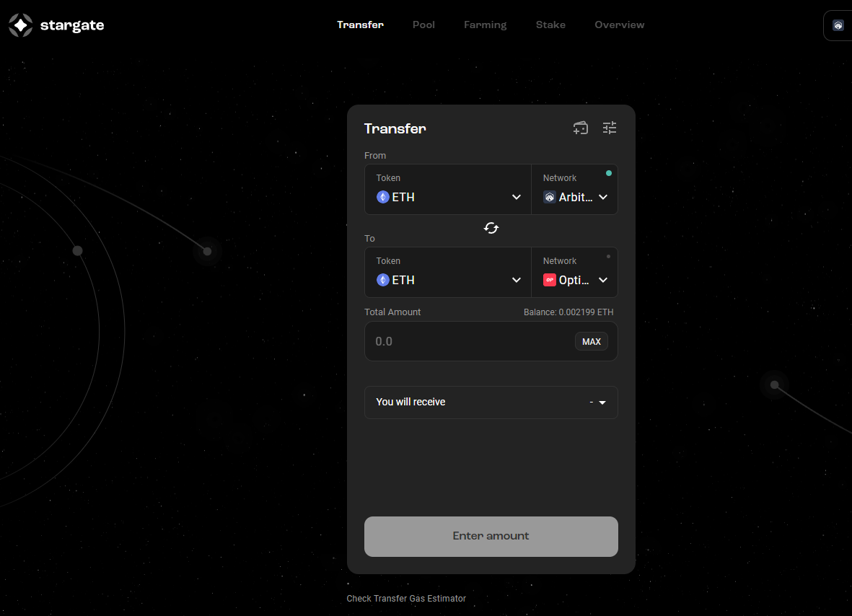Image resolution: width=852 pixels, height=616 pixels.
Task: Open Check Transfer Gas Estimator link
Action: point(406,599)
